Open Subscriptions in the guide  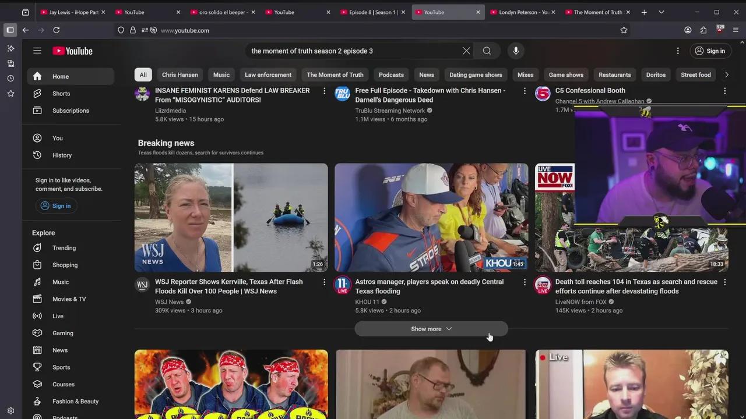pyautogui.click(x=71, y=111)
